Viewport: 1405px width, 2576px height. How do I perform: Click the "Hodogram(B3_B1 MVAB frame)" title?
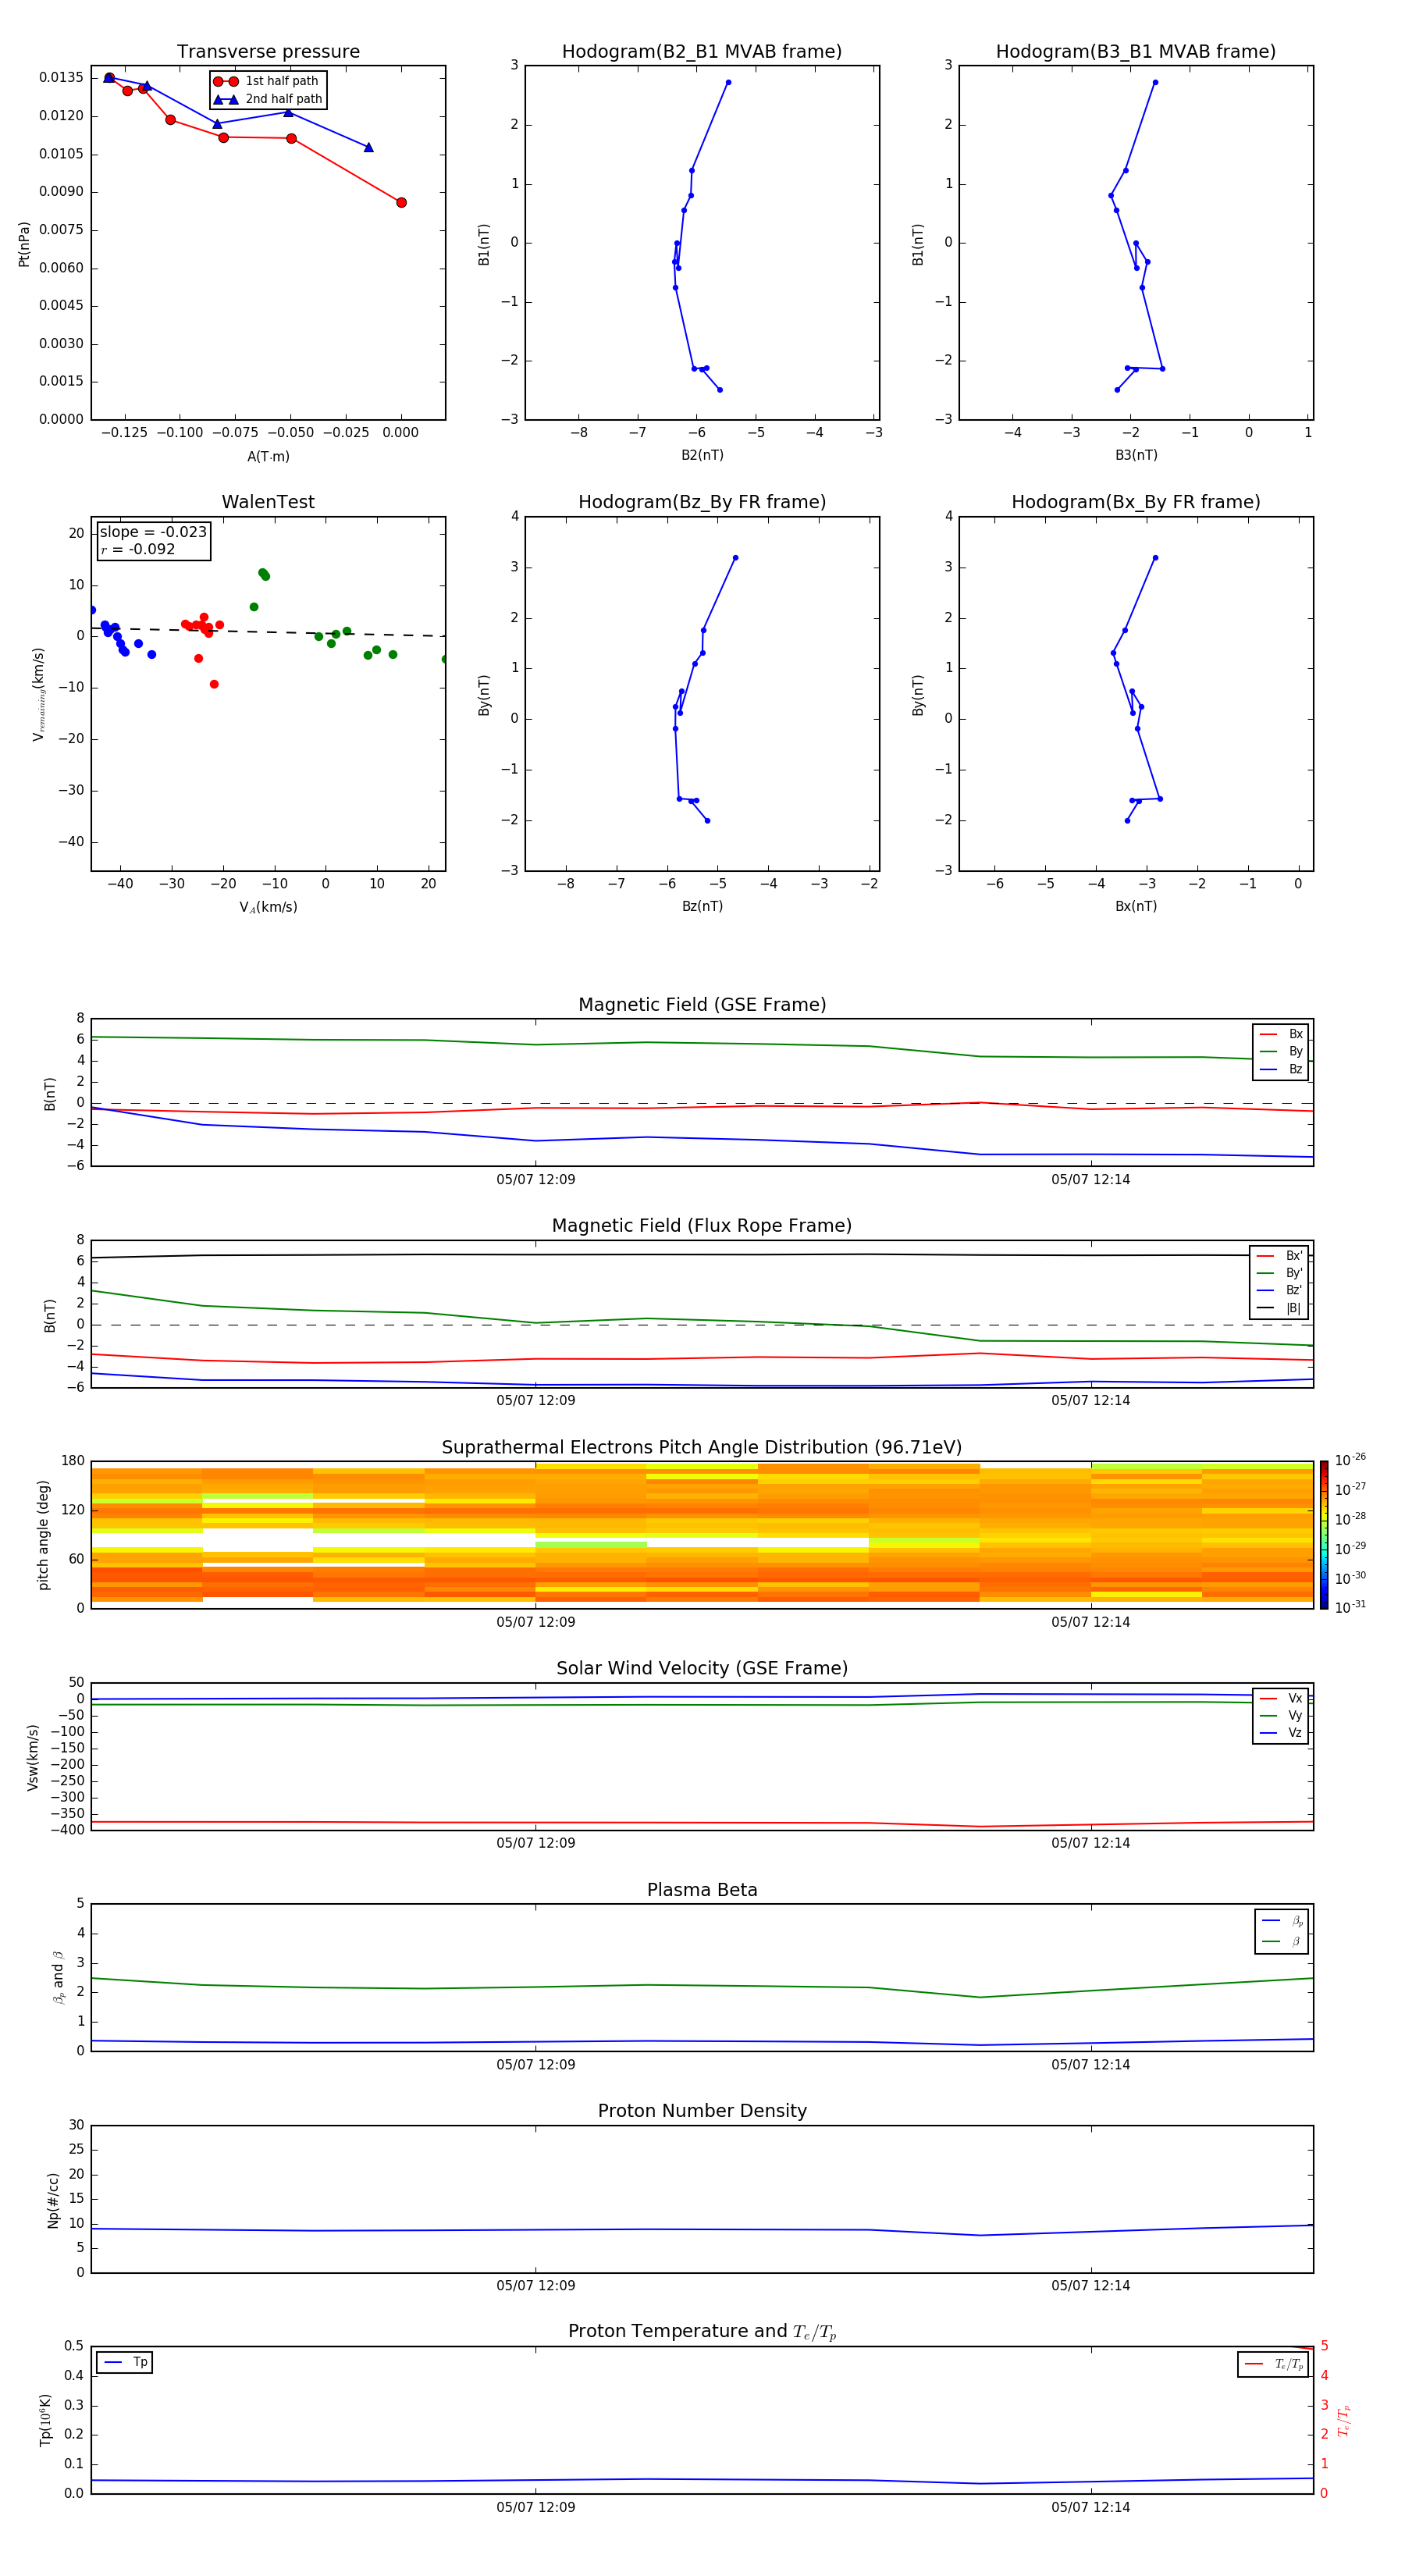coord(1136,52)
